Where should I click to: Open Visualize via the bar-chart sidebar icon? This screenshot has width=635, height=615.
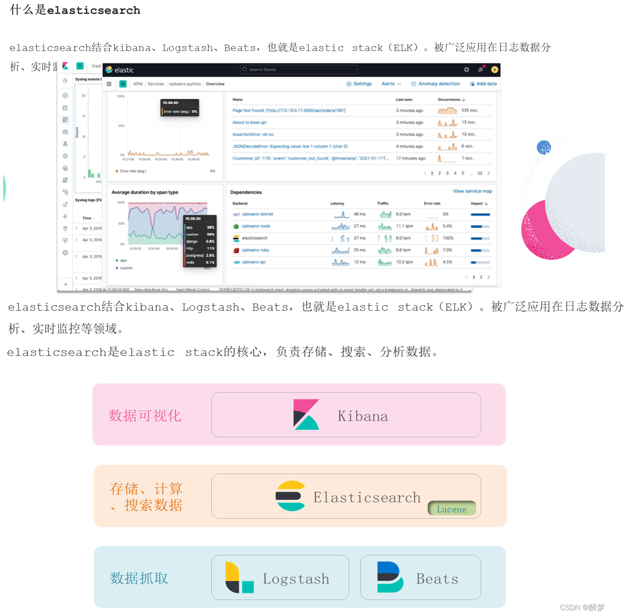[x=65, y=108]
